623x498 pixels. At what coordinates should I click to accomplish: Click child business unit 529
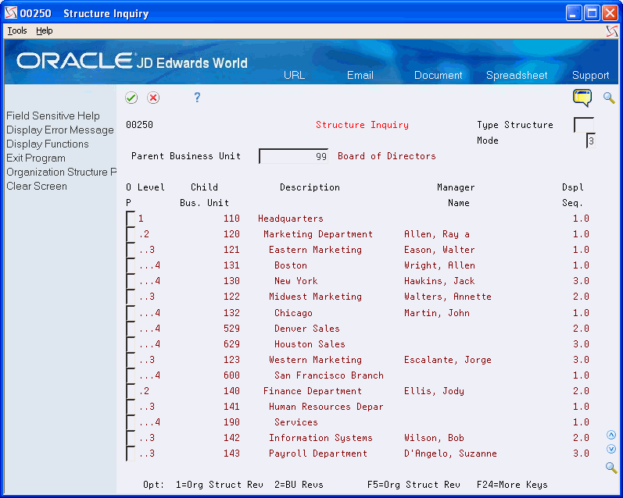(x=231, y=329)
